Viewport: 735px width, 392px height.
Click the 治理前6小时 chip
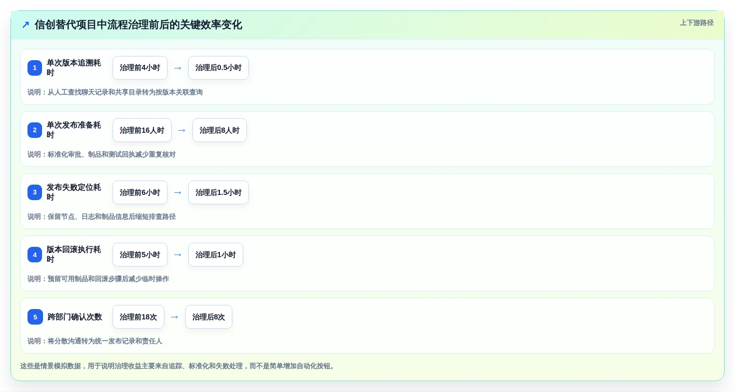(x=140, y=192)
